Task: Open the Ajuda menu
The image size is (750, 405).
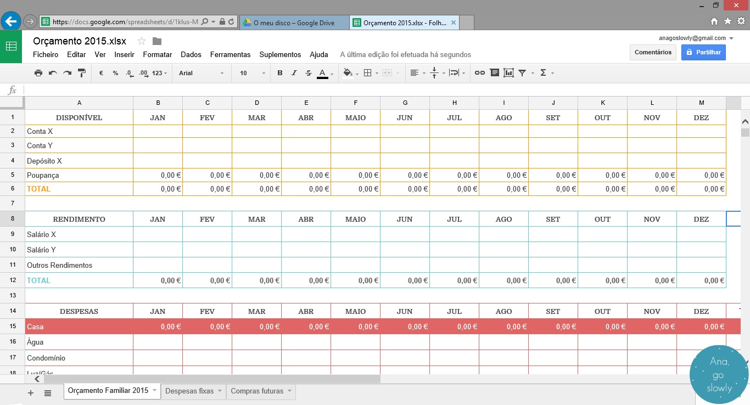Action: tap(319, 55)
